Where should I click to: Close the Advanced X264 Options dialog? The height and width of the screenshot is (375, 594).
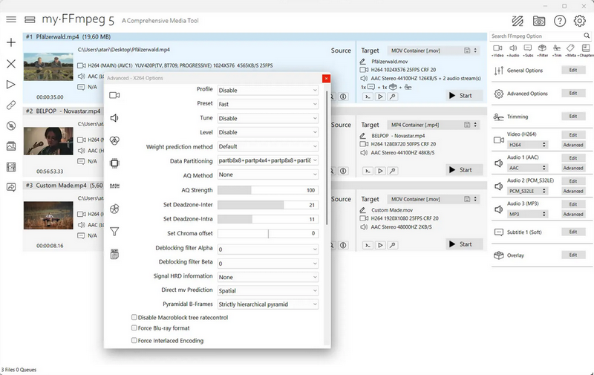[x=326, y=78]
